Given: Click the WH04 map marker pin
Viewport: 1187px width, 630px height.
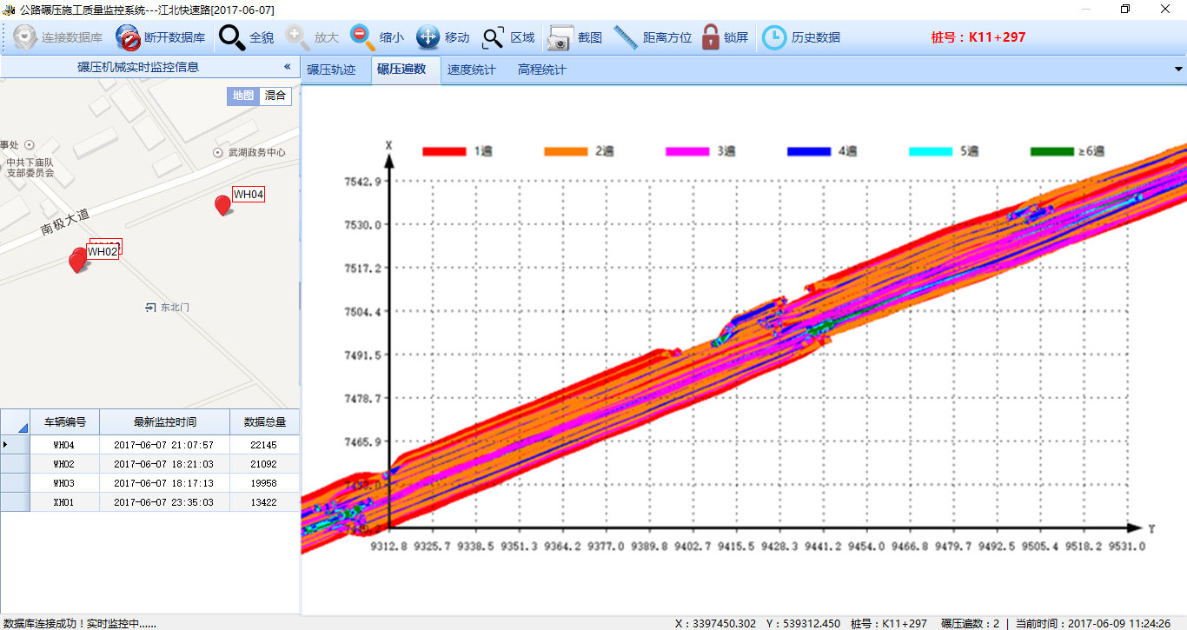Looking at the screenshot, I should [222, 205].
